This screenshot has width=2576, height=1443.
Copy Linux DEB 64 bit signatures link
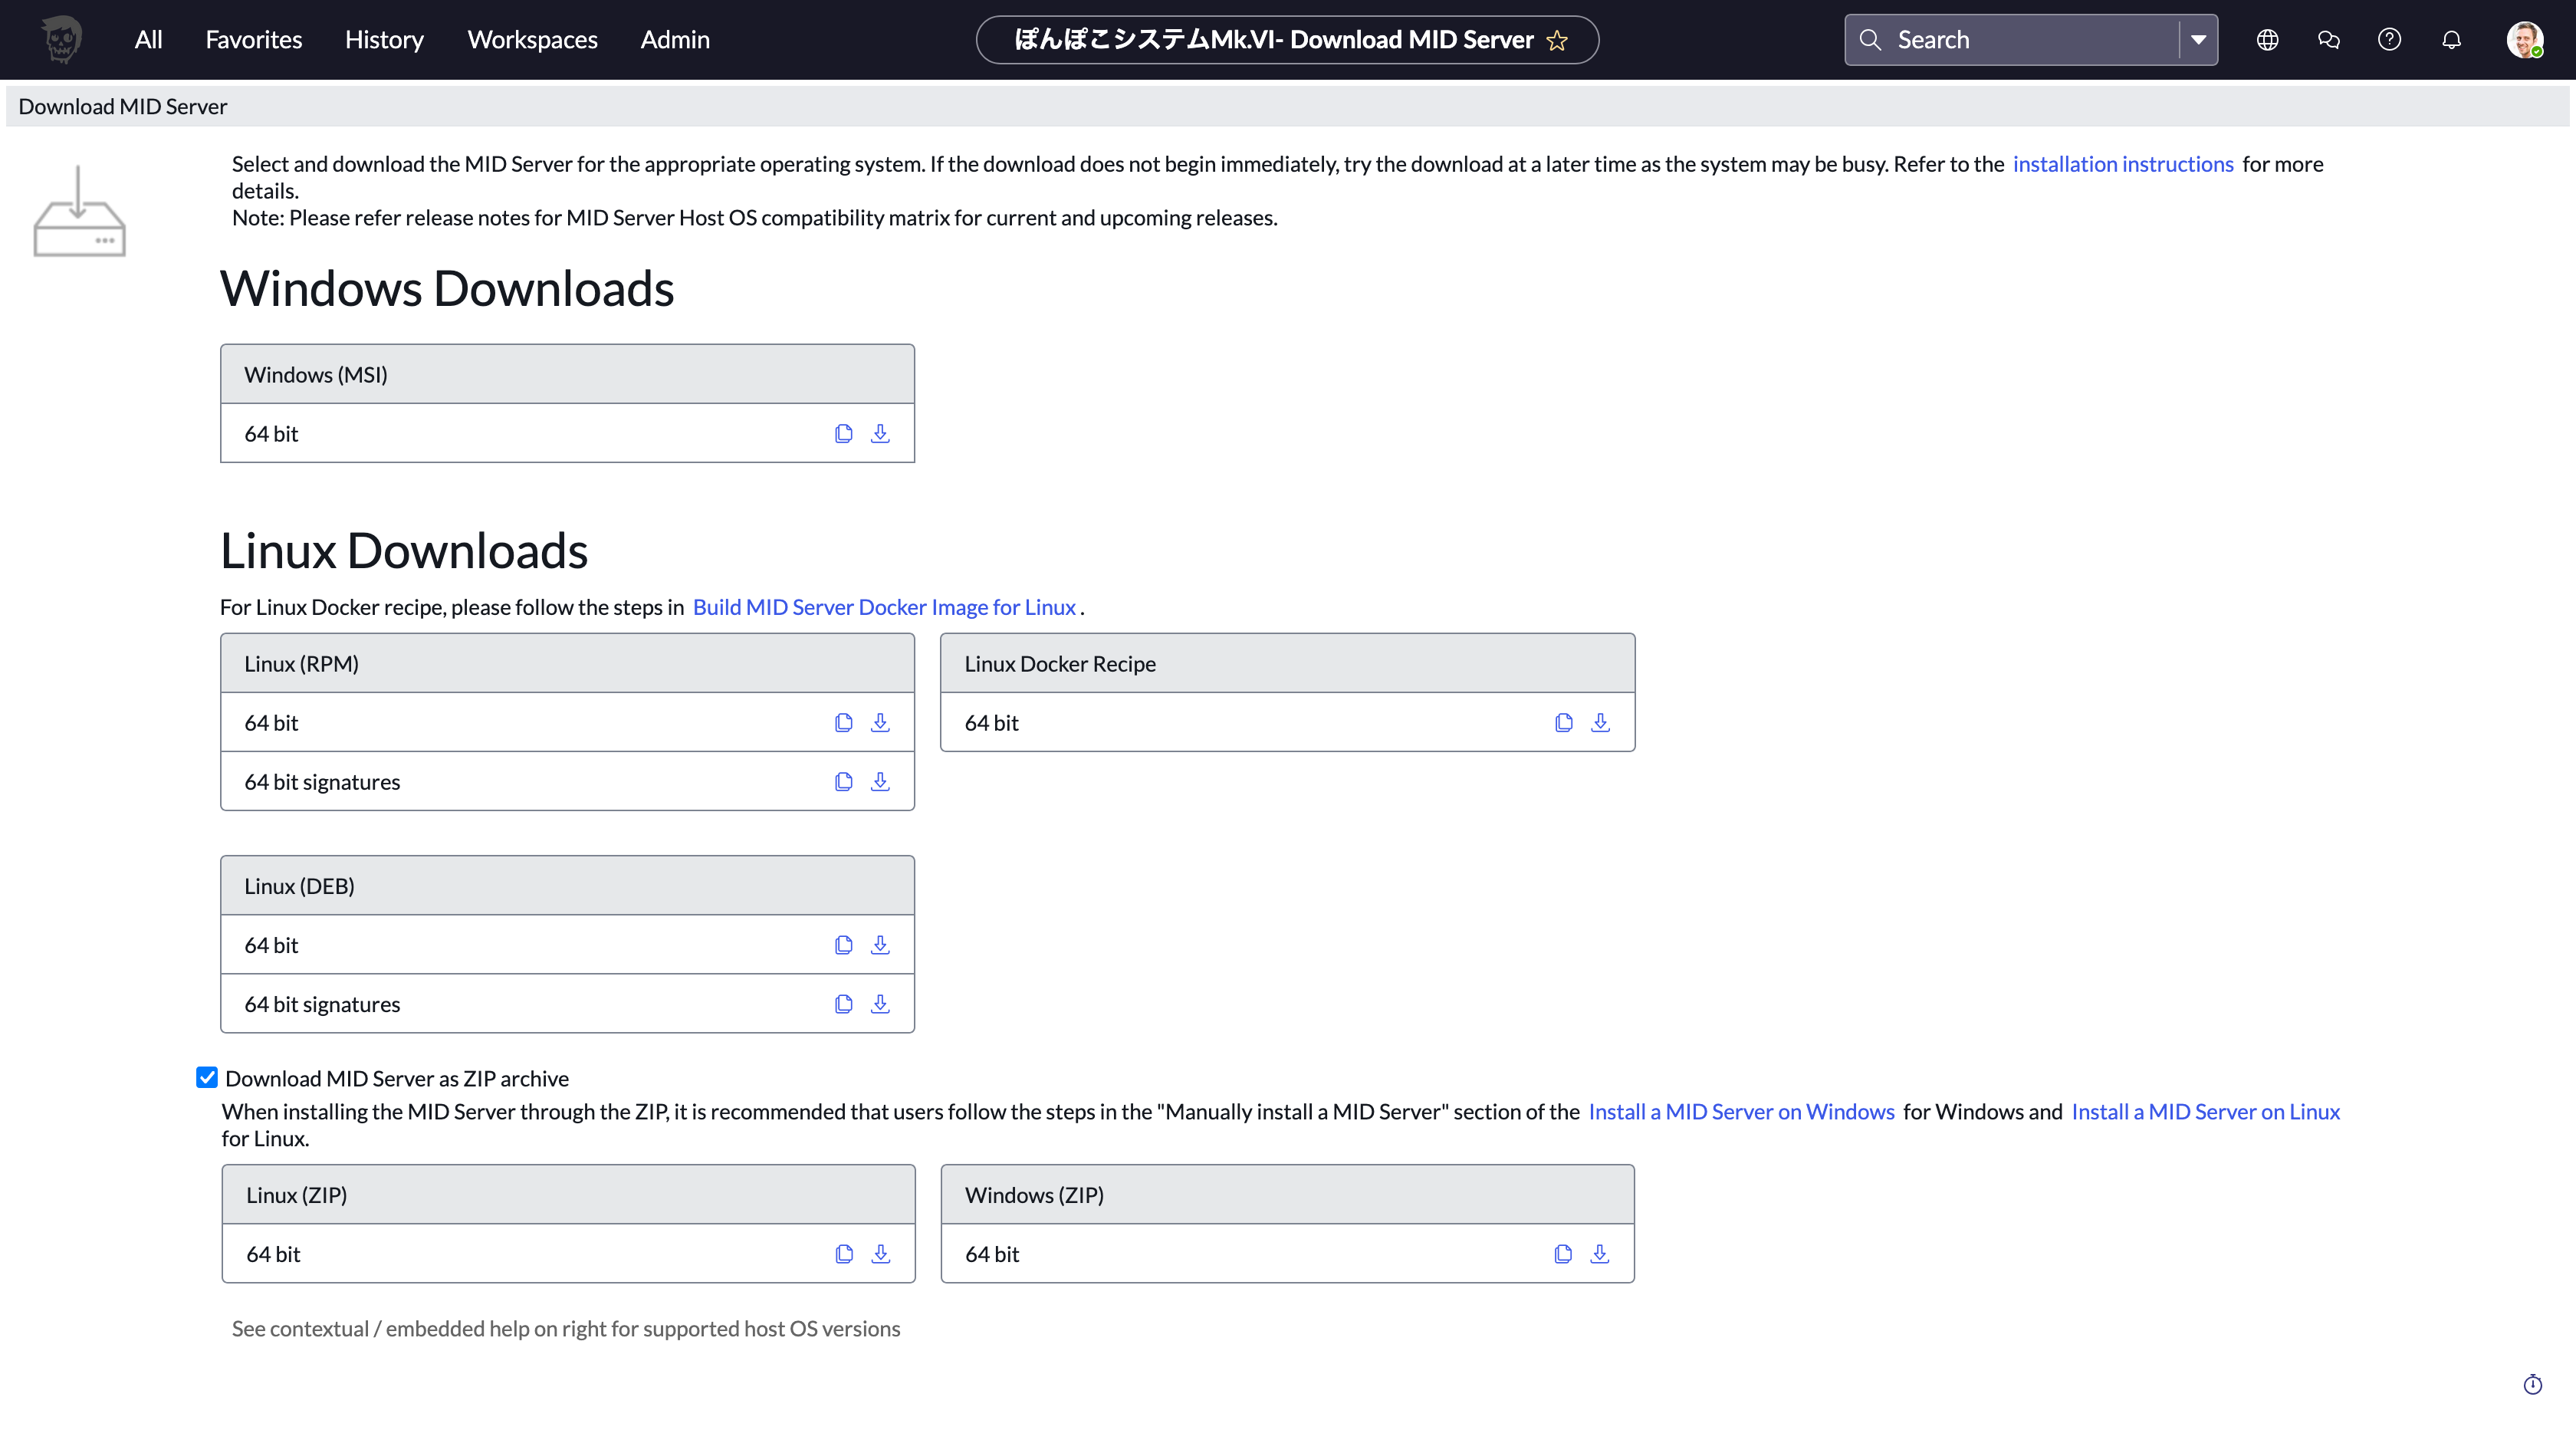pyautogui.click(x=843, y=1003)
